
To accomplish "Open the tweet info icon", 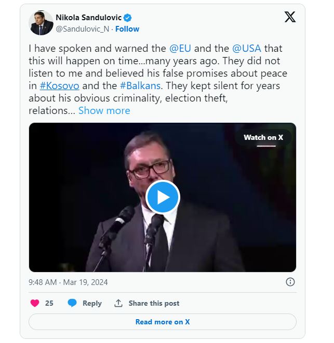I will (x=290, y=282).
